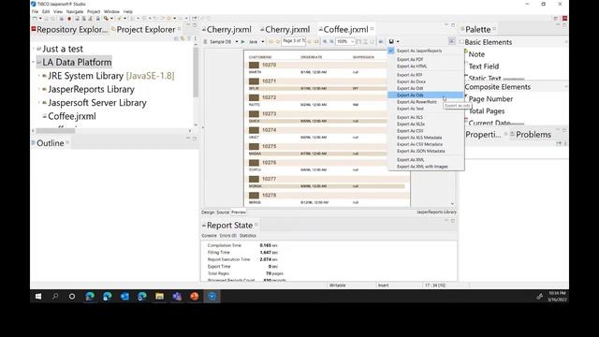
Task: Open the Errors tab in Report State
Action: [227, 236]
